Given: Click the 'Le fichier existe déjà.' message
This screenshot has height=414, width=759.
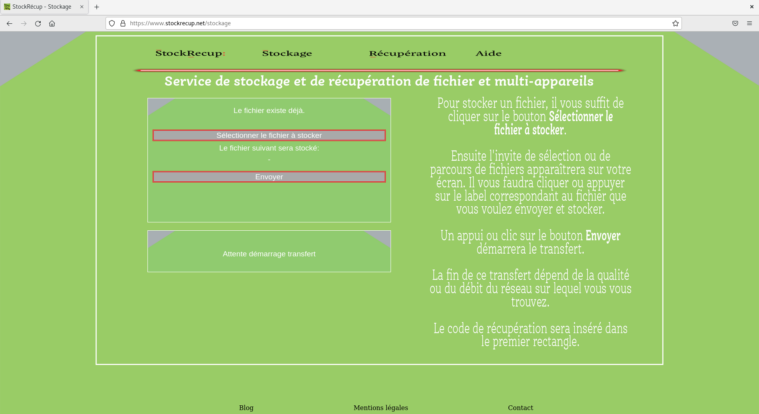Looking at the screenshot, I should (269, 111).
